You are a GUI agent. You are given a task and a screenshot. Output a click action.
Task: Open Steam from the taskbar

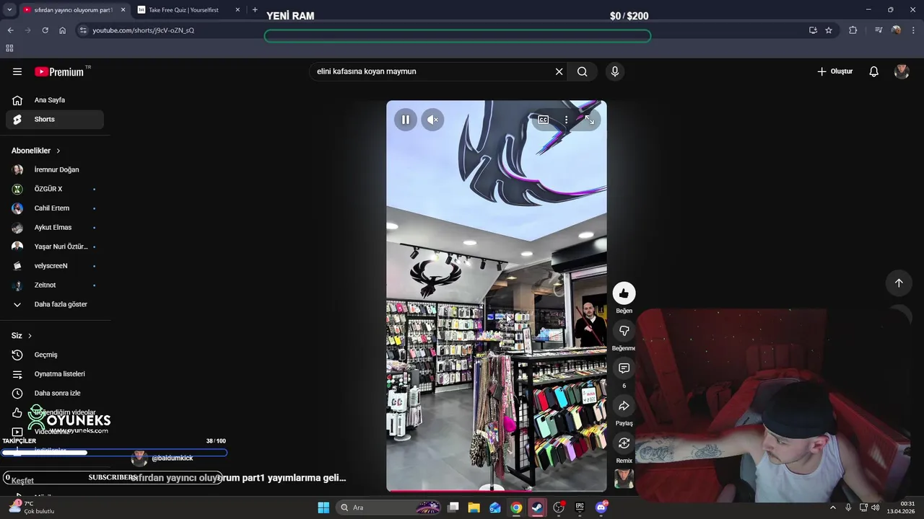[537, 507]
